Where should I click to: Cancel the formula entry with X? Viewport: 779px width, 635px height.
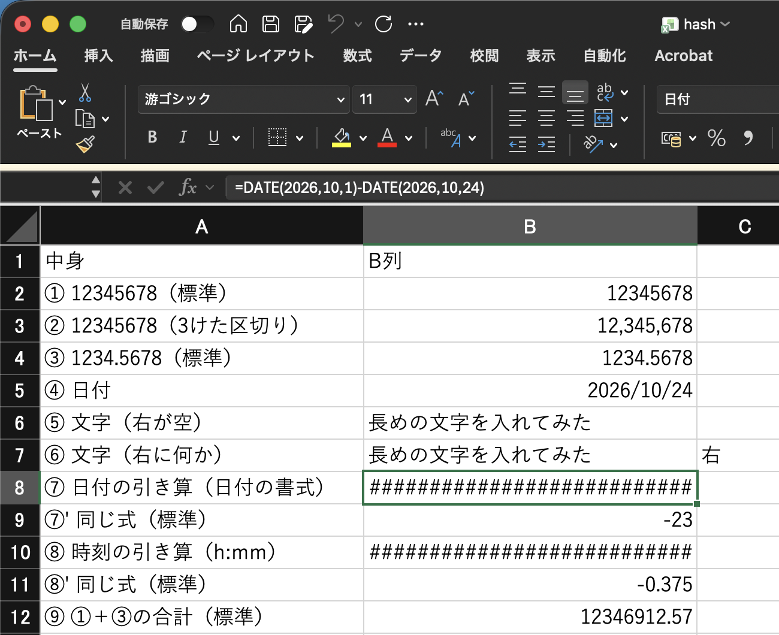(x=125, y=188)
